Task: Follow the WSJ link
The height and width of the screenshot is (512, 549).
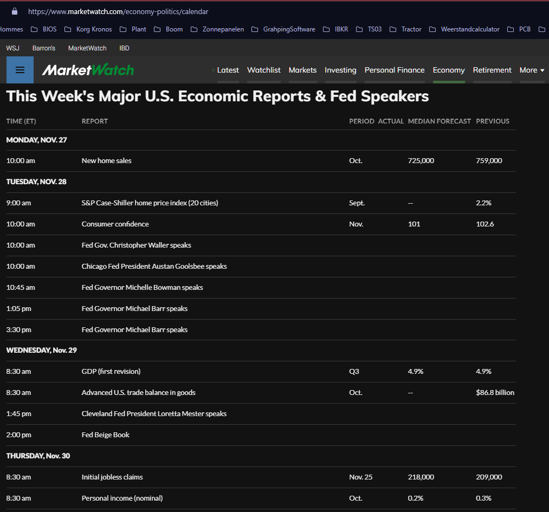Action: [12, 48]
